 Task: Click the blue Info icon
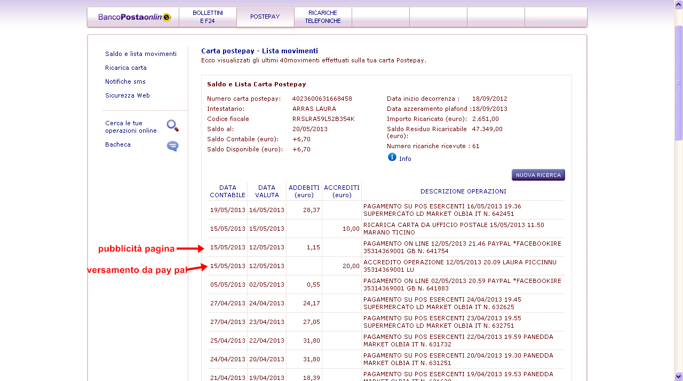[x=392, y=157]
